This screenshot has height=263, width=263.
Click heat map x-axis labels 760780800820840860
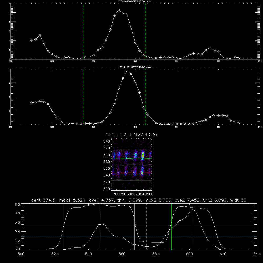tap(133, 194)
